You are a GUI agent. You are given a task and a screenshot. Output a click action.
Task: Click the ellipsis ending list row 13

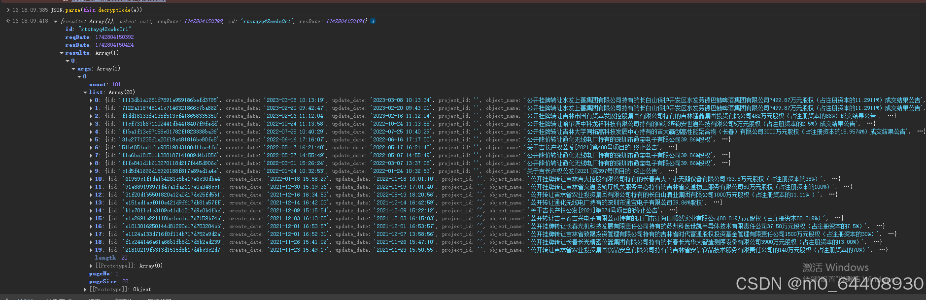718,202
